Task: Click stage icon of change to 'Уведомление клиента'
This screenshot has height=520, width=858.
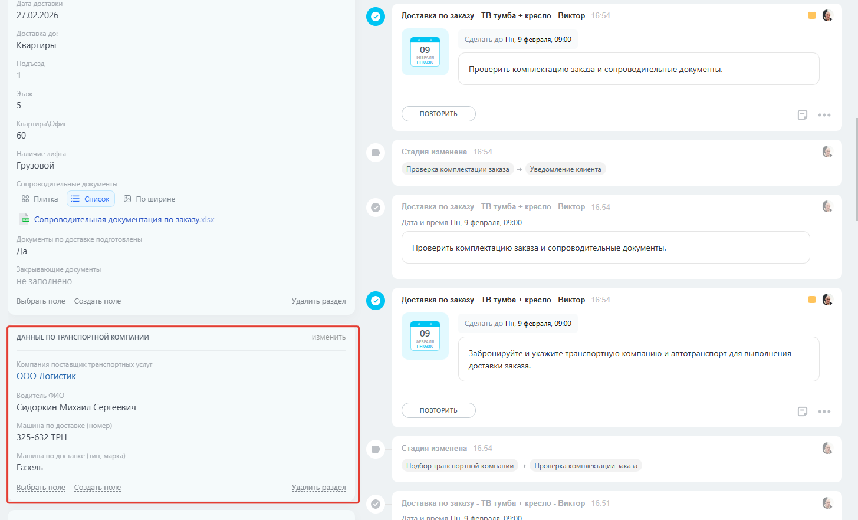Action: coord(376,153)
